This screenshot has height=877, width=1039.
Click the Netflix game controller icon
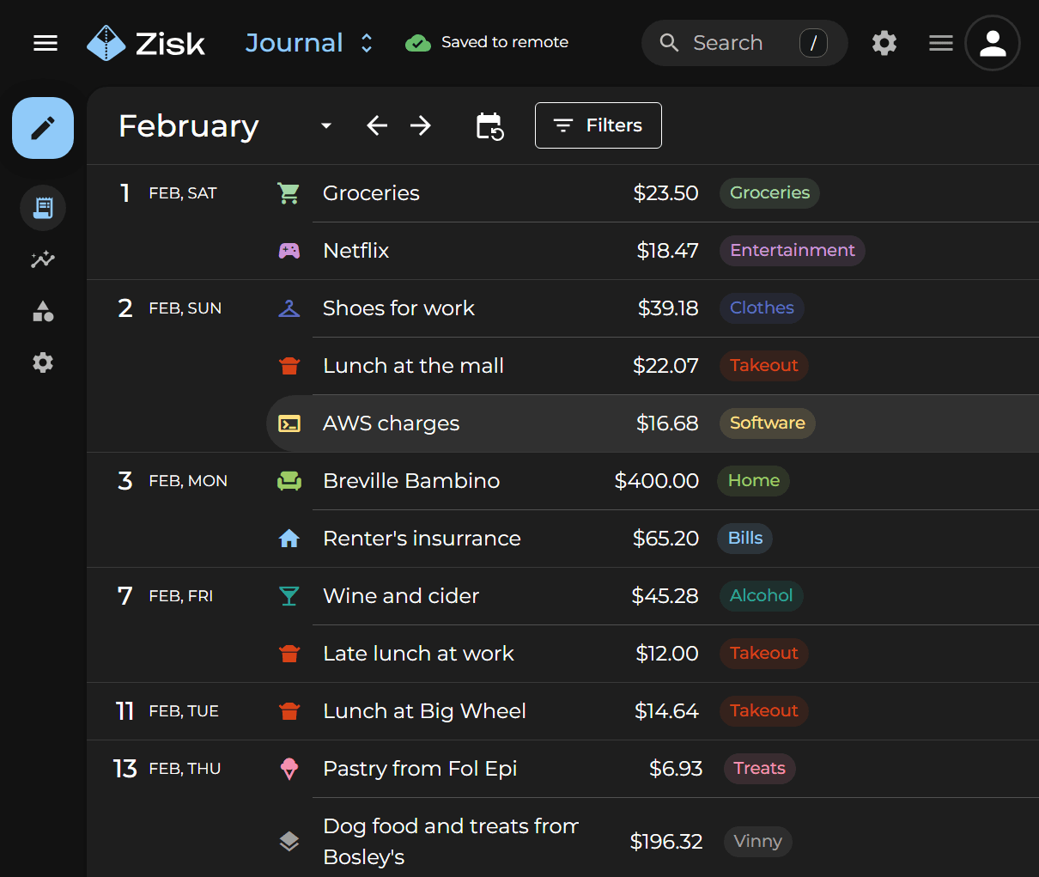coord(289,251)
